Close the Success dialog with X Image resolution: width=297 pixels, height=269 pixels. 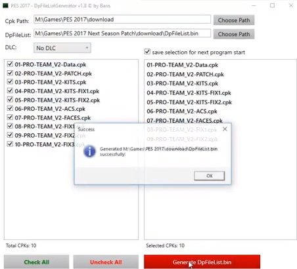click(225, 129)
